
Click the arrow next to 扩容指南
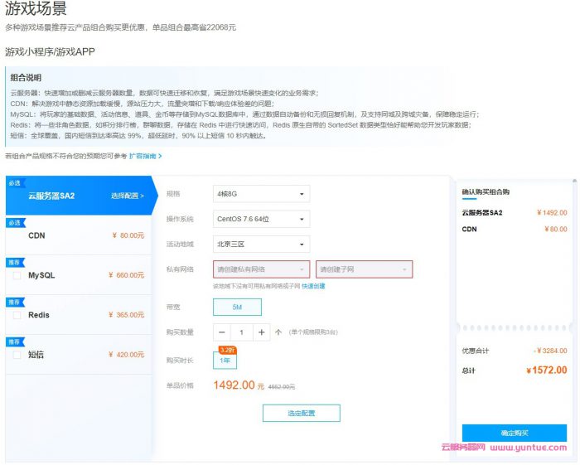(x=160, y=156)
